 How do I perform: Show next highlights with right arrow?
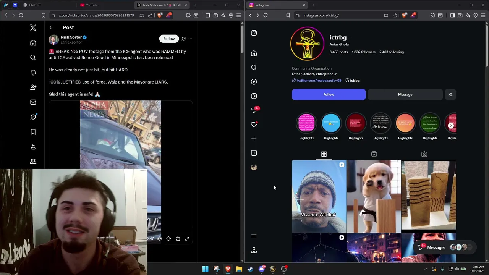coord(451,126)
